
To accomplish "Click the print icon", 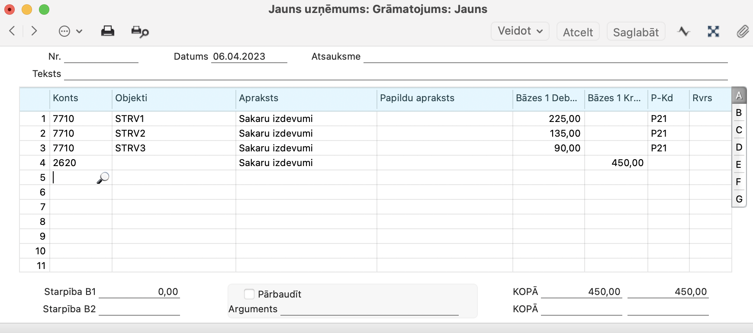I will (108, 31).
